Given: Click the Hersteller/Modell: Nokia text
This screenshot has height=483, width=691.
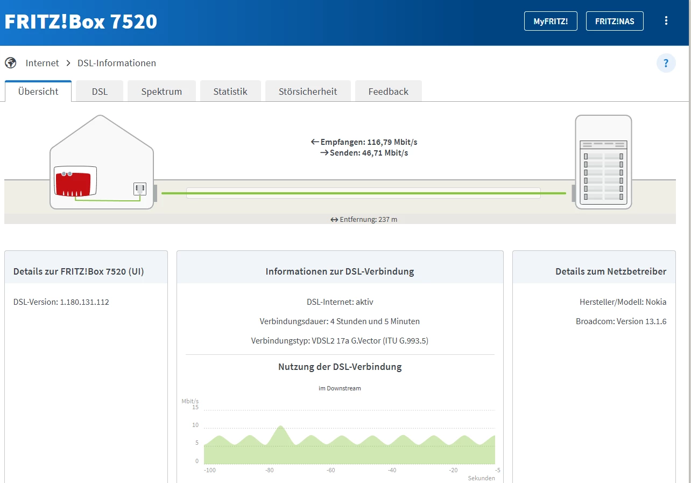Looking at the screenshot, I should pos(623,302).
